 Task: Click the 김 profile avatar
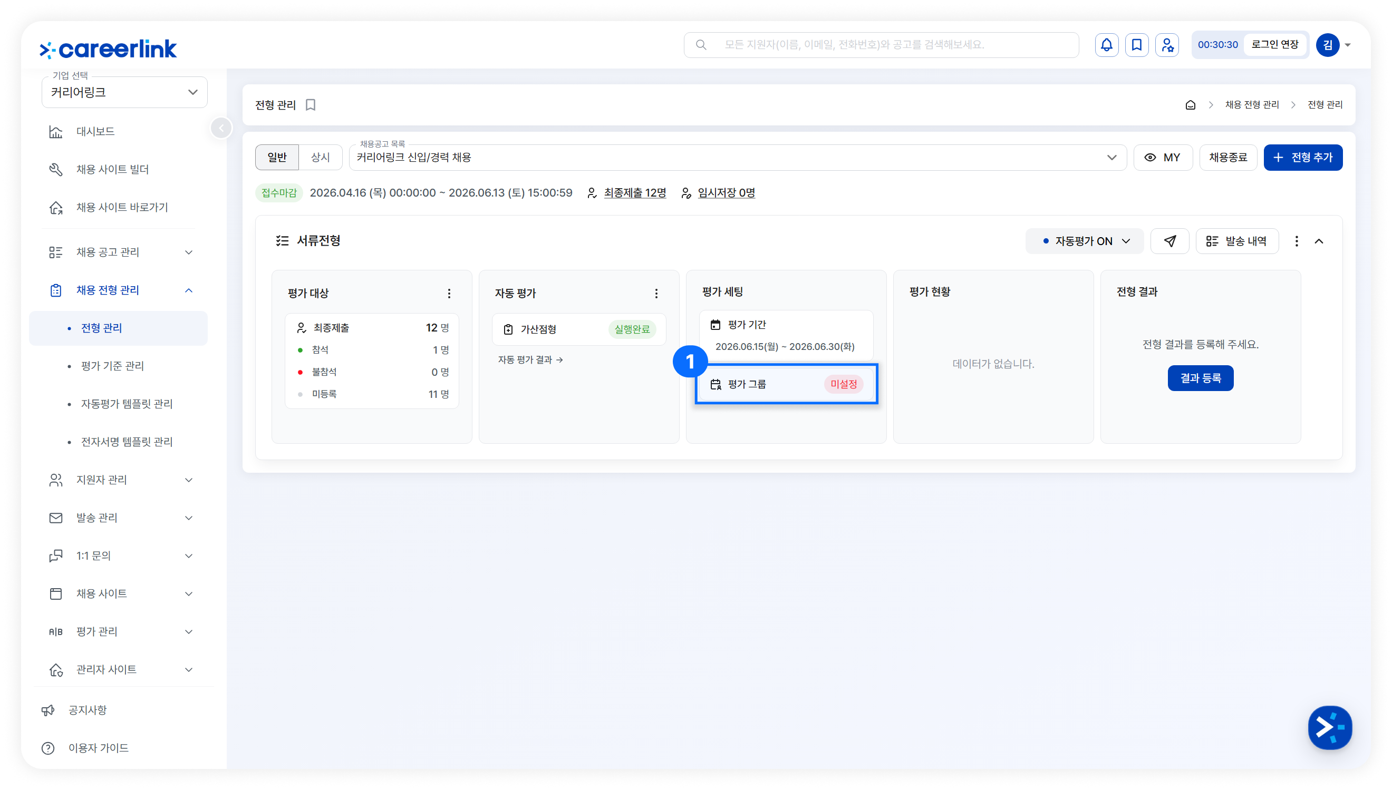[x=1328, y=45]
